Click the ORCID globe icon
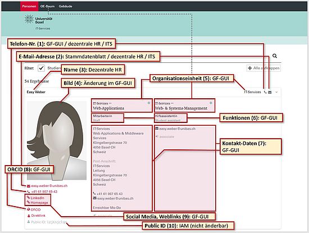 (x=29, y=209)
